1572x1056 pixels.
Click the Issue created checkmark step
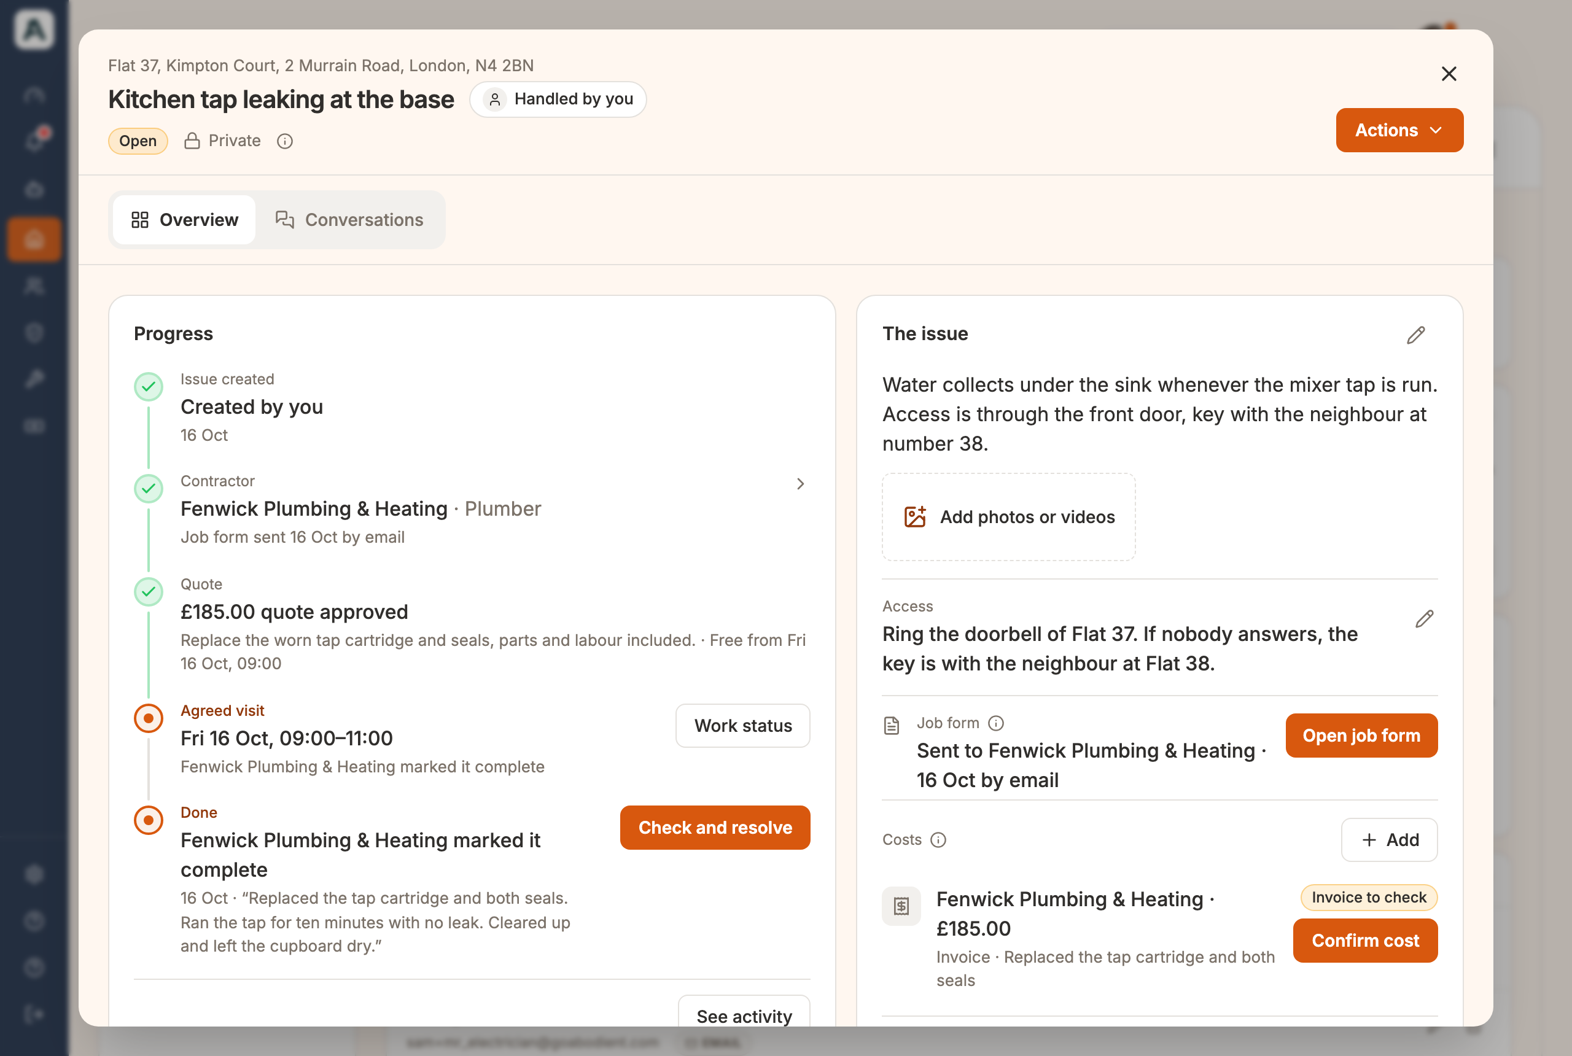point(148,387)
